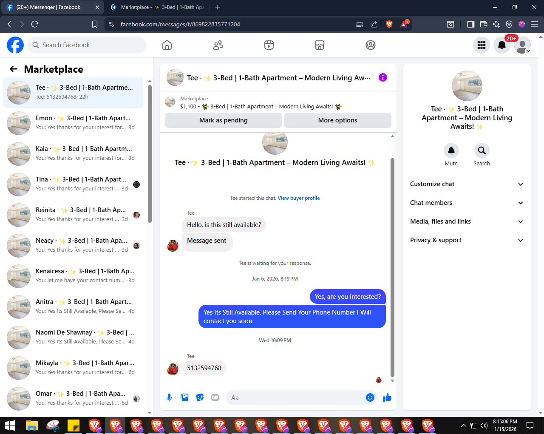Open the Video icon in top navigation
This screenshot has width=544, height=434.
click(x=269, y=45)
